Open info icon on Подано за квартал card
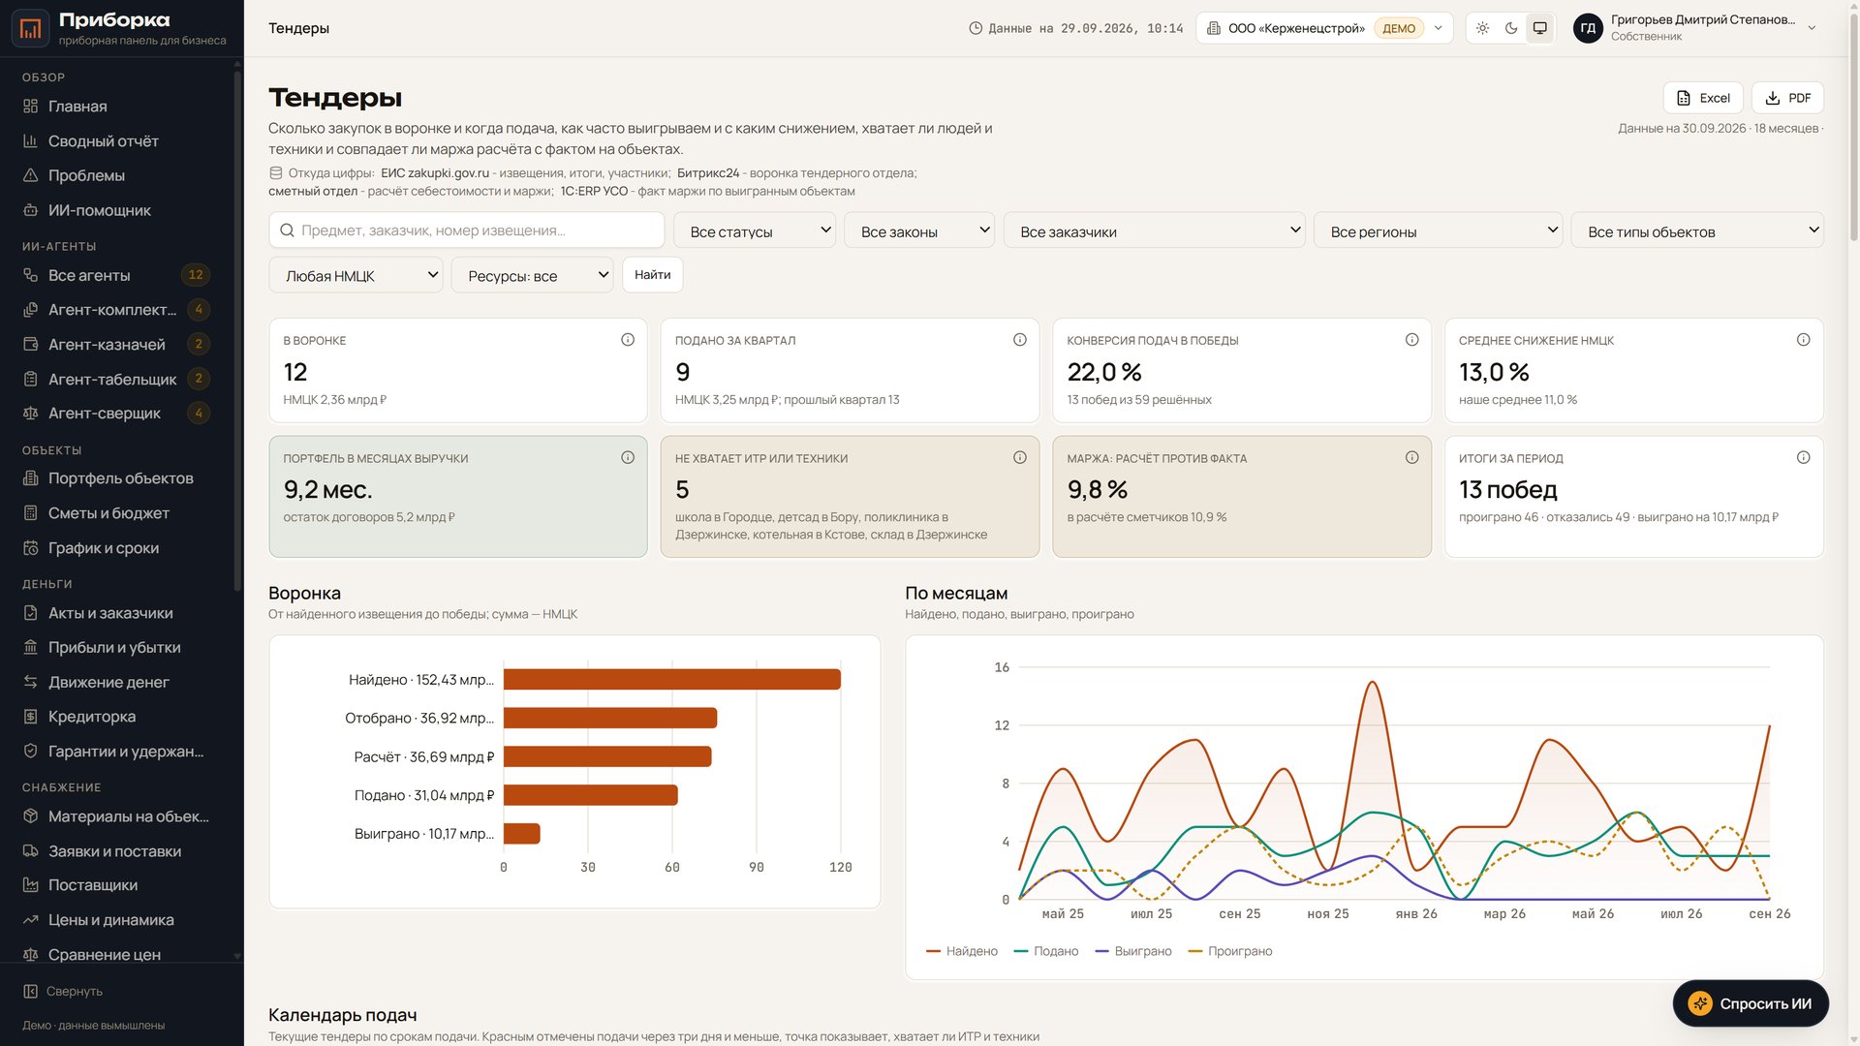Image resolution: width=1860 pixels, height=1046 pixels. [x=1020, y=340]
